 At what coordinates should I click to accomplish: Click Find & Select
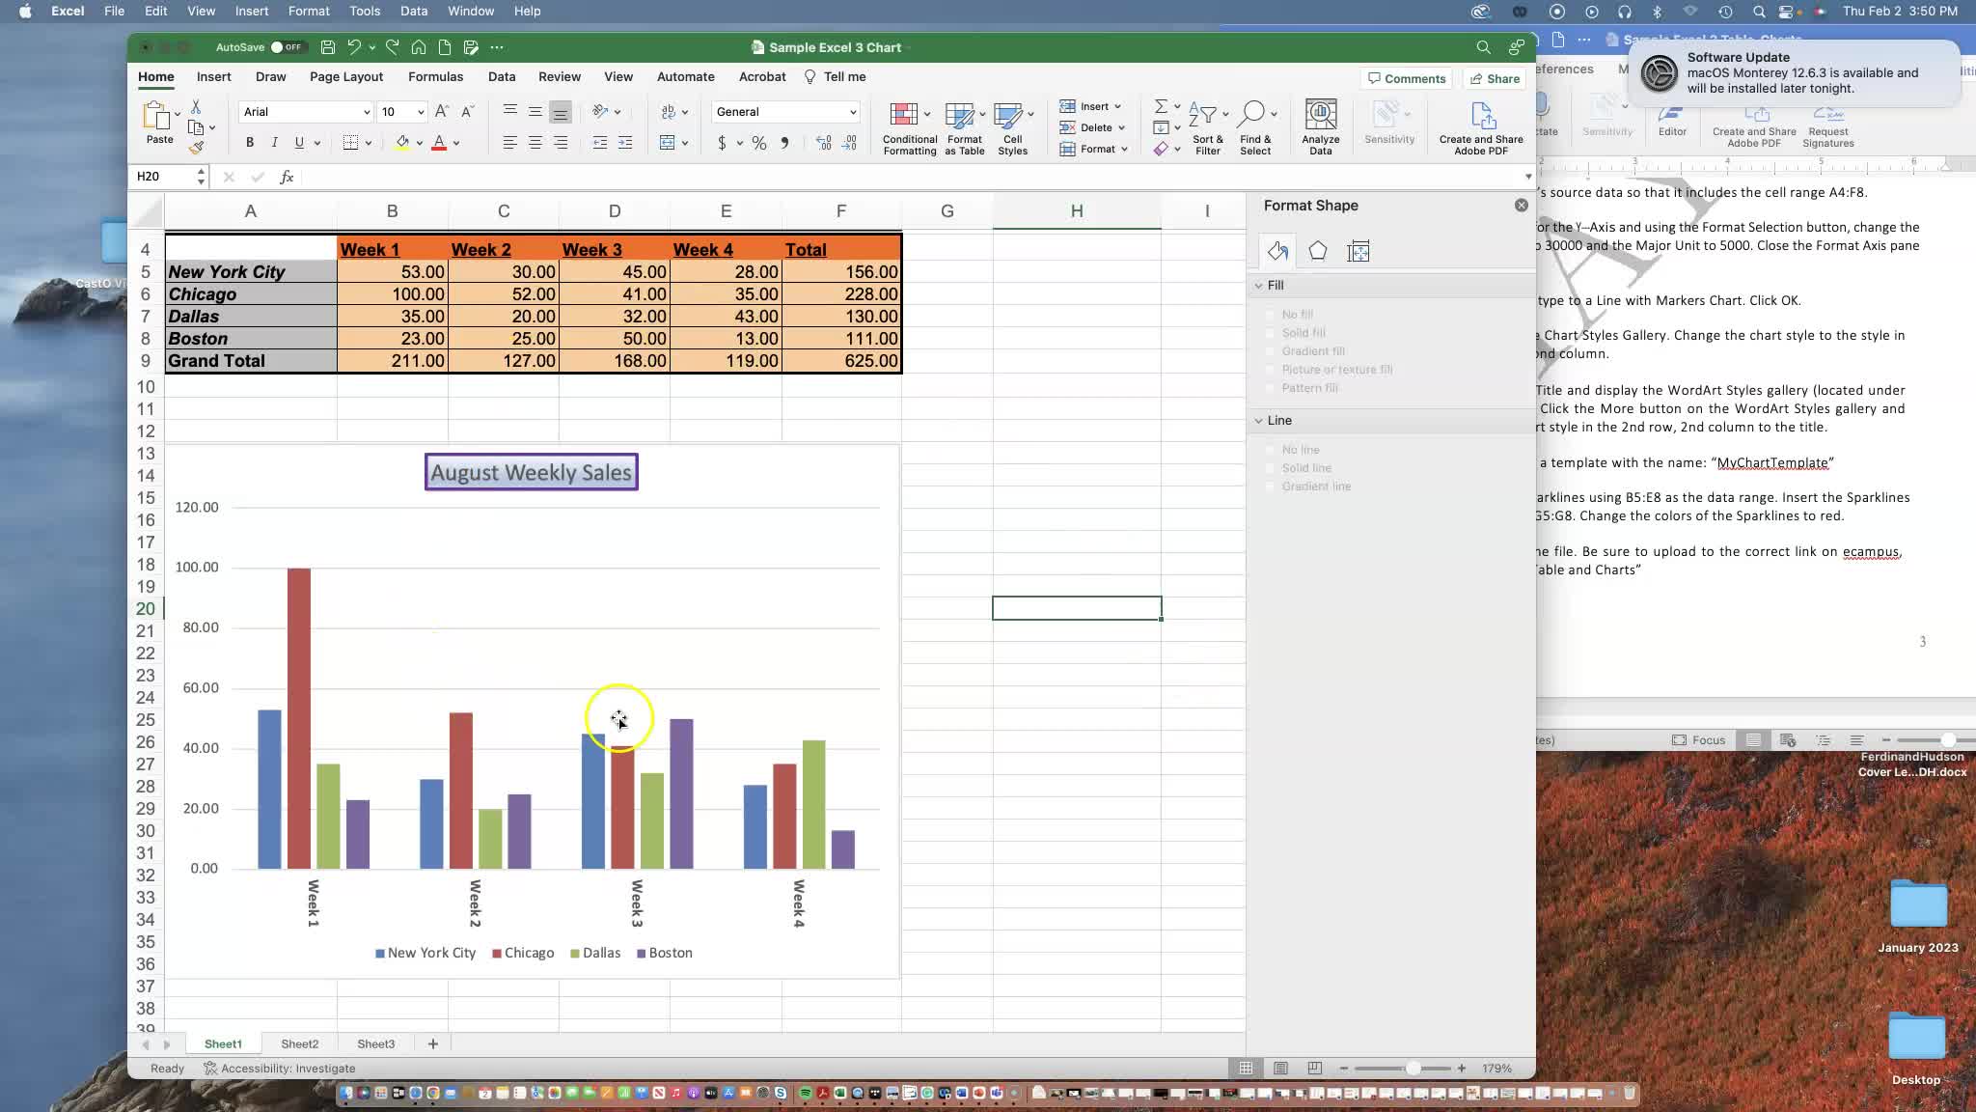coord(1255,127)
